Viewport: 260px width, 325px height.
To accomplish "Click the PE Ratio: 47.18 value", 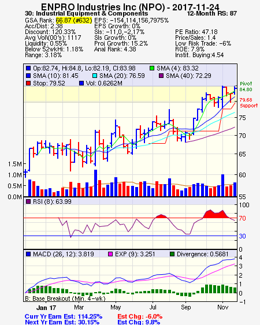I will pyautogui.click(x=196, y=32).
